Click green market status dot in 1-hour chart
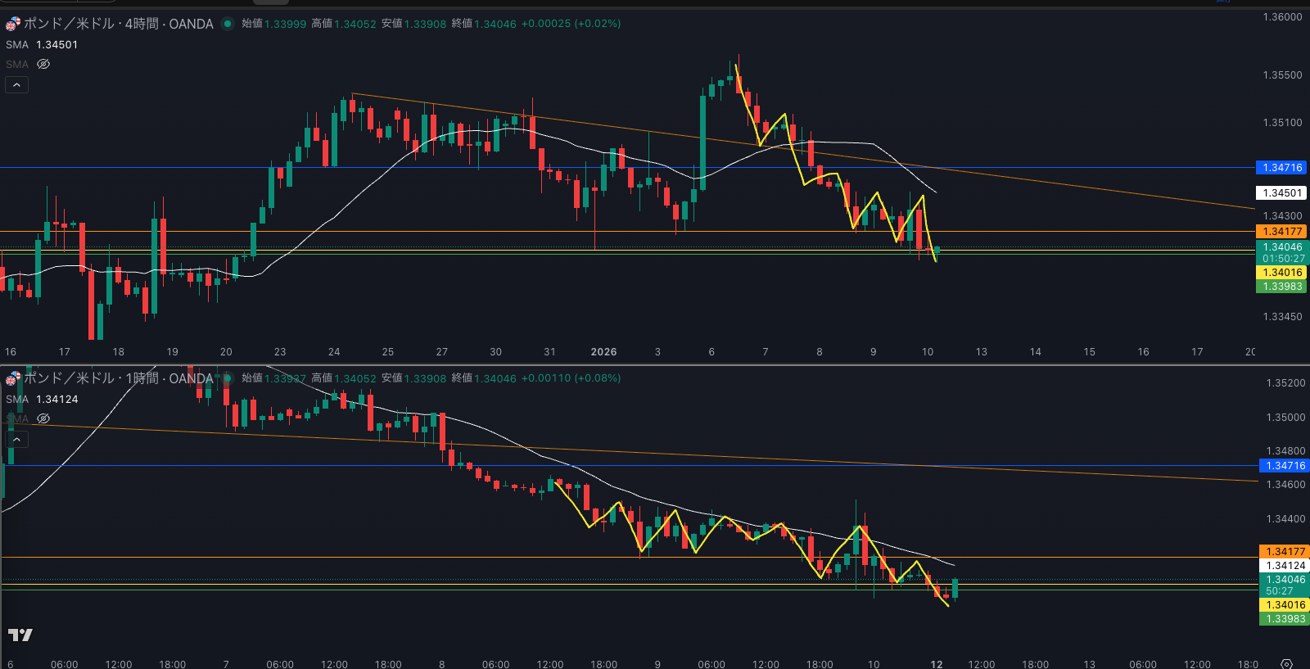Image resolution: width=1310 pixels, height=669 pixels. click(x=228, y=378)
